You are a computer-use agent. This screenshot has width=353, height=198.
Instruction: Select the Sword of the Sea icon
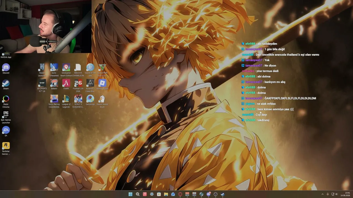tap(90, 70)
